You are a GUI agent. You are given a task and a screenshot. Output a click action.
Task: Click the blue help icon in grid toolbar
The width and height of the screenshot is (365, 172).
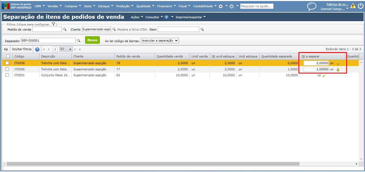tap(37, 49)
